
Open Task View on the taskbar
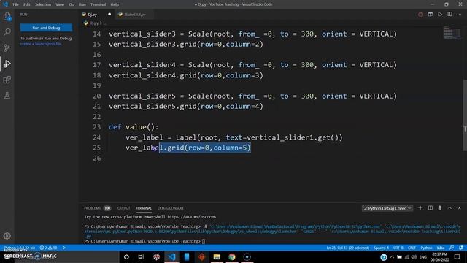coord(141,256)
